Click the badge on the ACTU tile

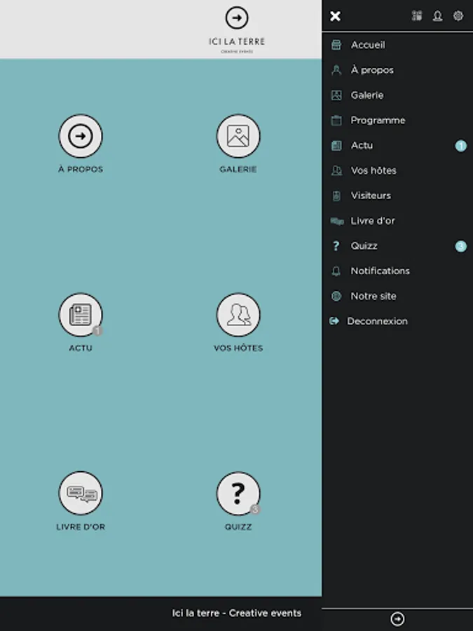[x=97, y=331]
